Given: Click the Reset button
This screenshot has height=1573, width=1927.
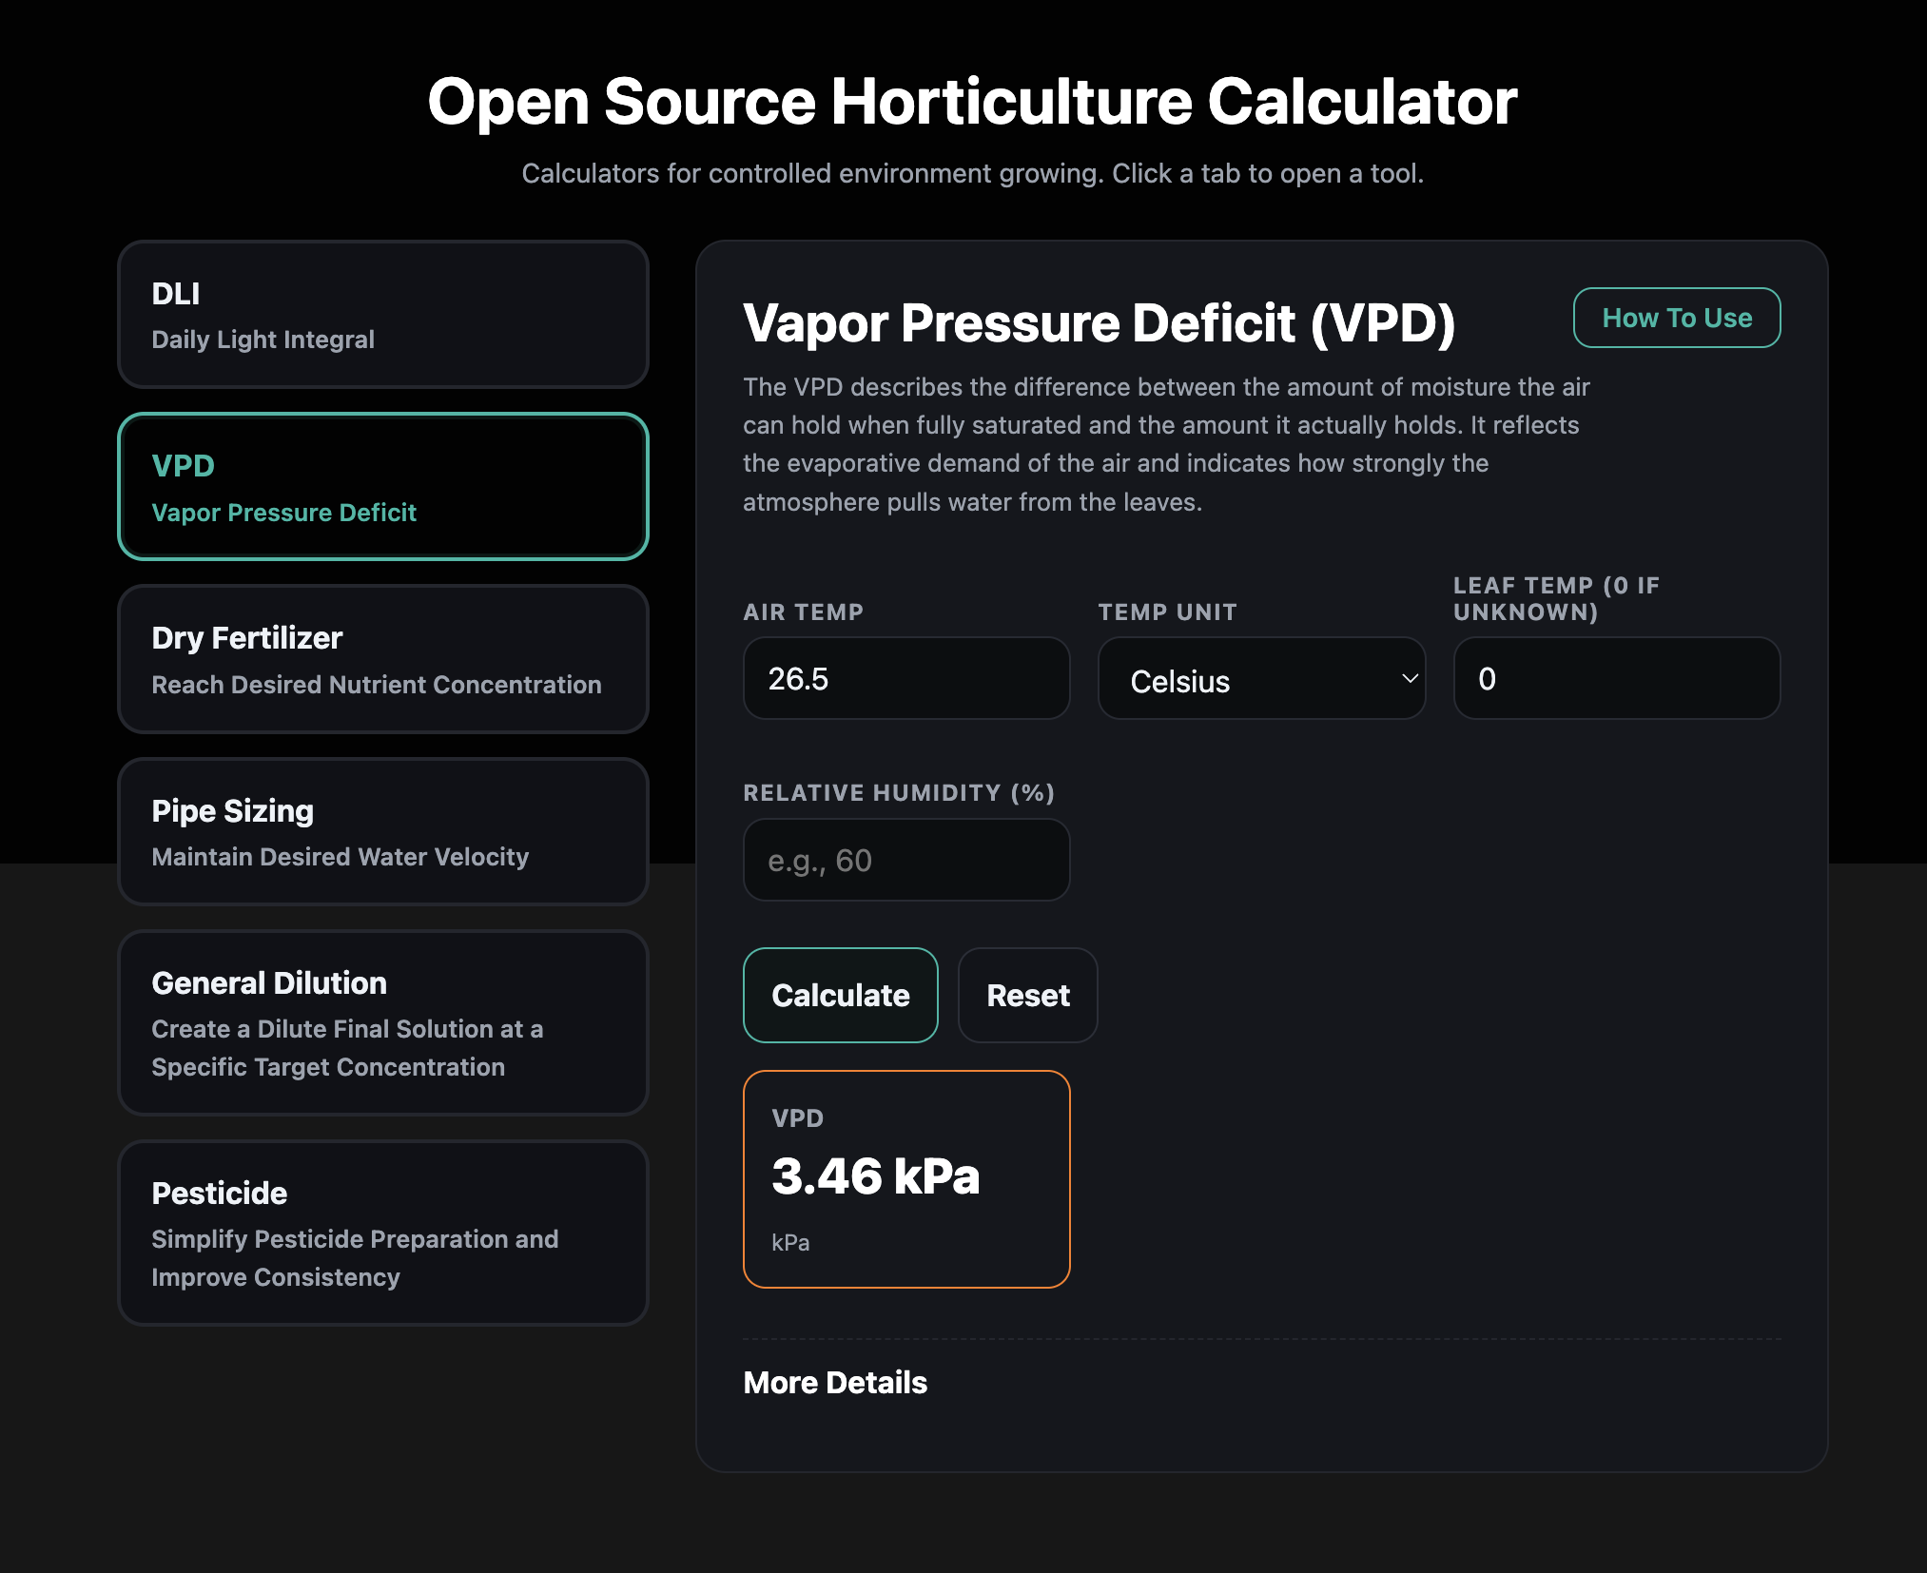Looking at the screenshot, I should (1027, 995).
